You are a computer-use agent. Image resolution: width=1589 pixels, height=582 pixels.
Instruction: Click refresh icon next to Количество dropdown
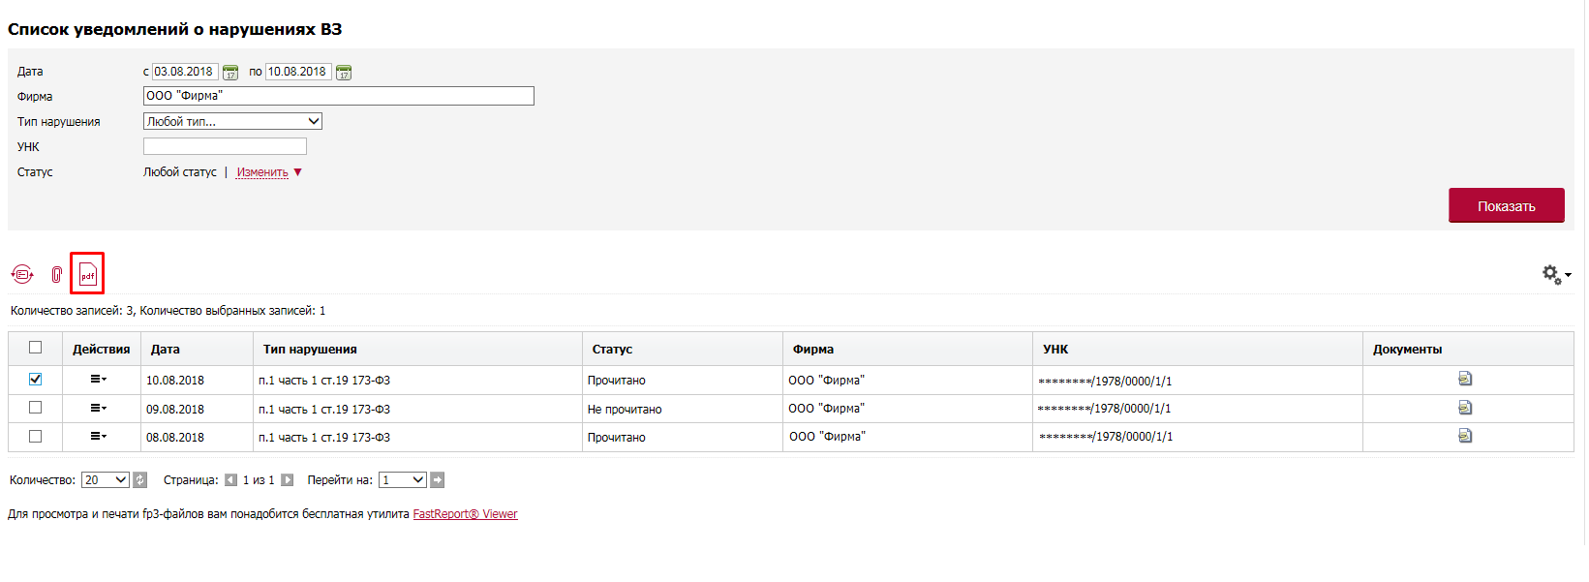140,480
